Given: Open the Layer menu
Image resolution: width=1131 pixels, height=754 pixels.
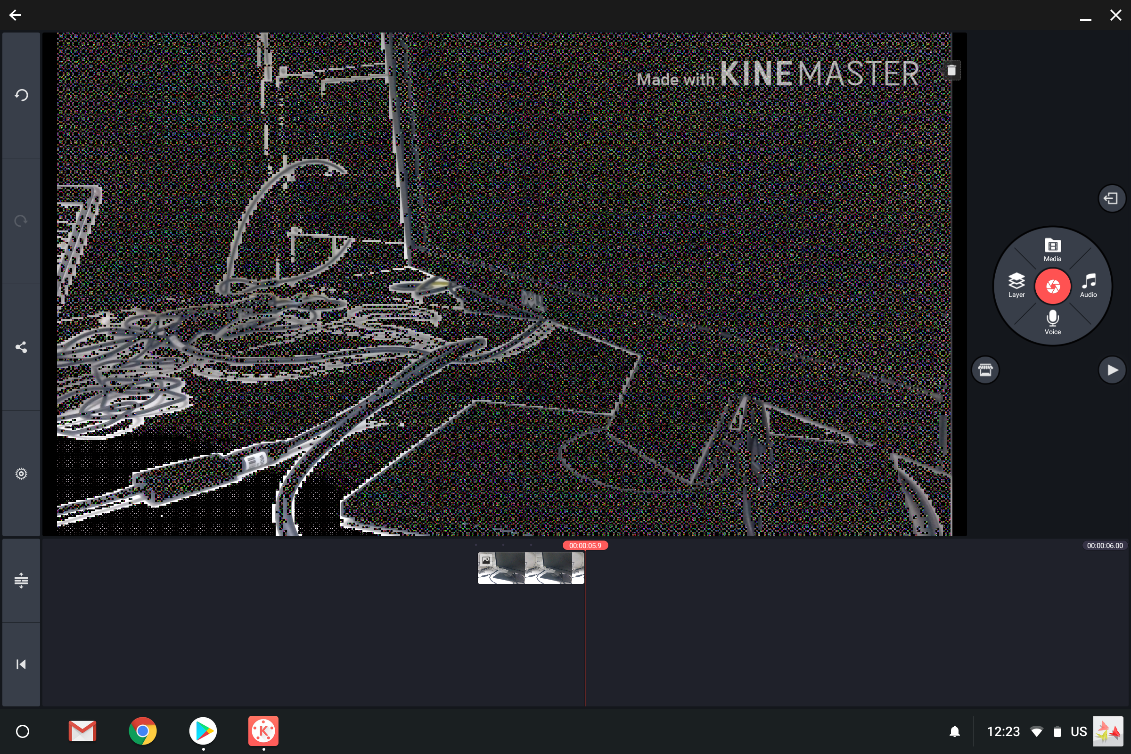Looking at the screenshot, I should pyautogui.click(x=1016, y=285).
